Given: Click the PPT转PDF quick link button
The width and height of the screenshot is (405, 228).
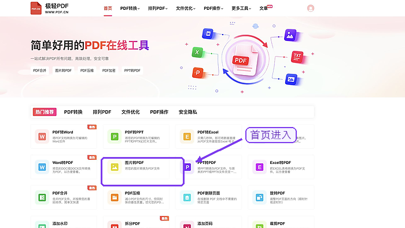Looking at the screenshot, I should tap(132, 70).
